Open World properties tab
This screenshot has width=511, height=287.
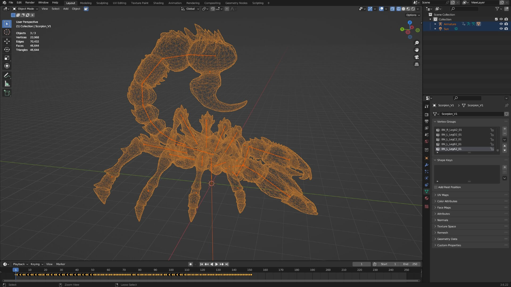pyautogui.click(x=427, y=142)
